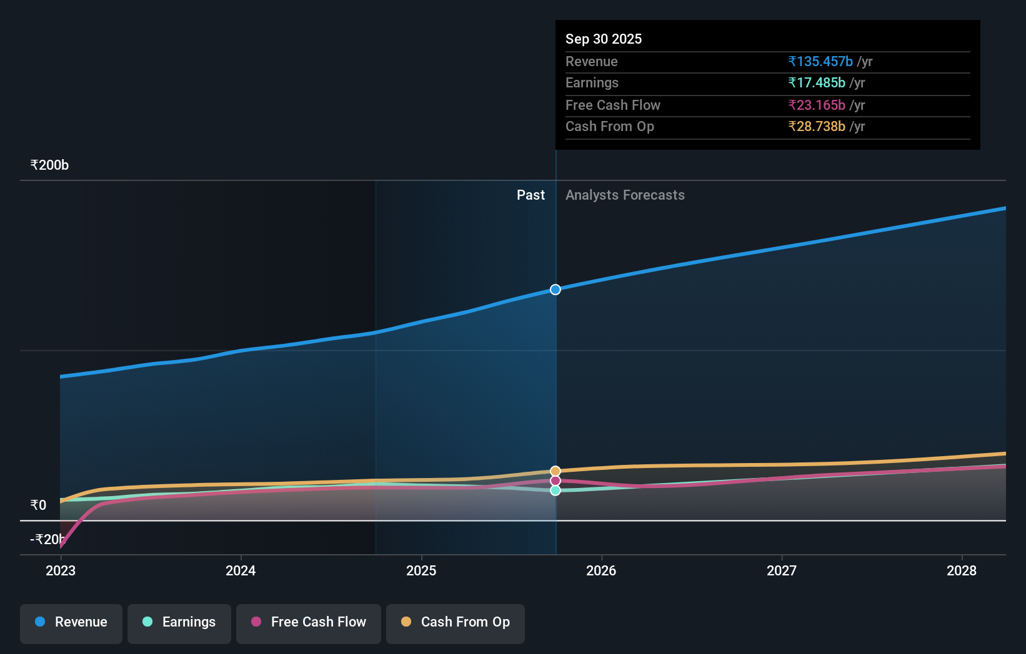Image resolution: width=1026 pixels, height=654 pixels.
Task: Toggle the Earnings series visibility
Action: [x=179, y=623]
